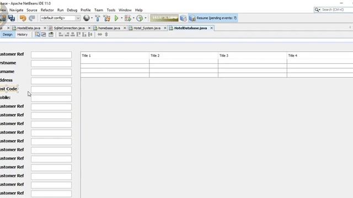Open the Navigate menu
353x198 pixels.
tap(16, 10)
